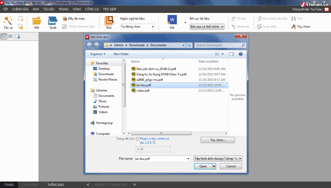The image size is (331, 188).
Task: Select the file video.pdf
Action: point(143,91)
